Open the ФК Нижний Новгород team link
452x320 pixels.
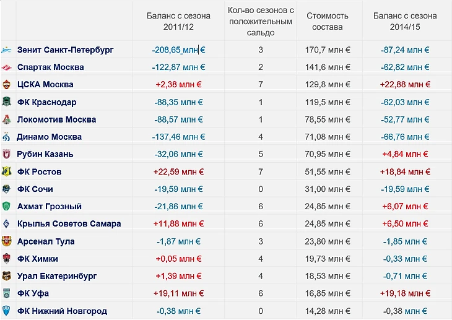[x=62, y=311]
